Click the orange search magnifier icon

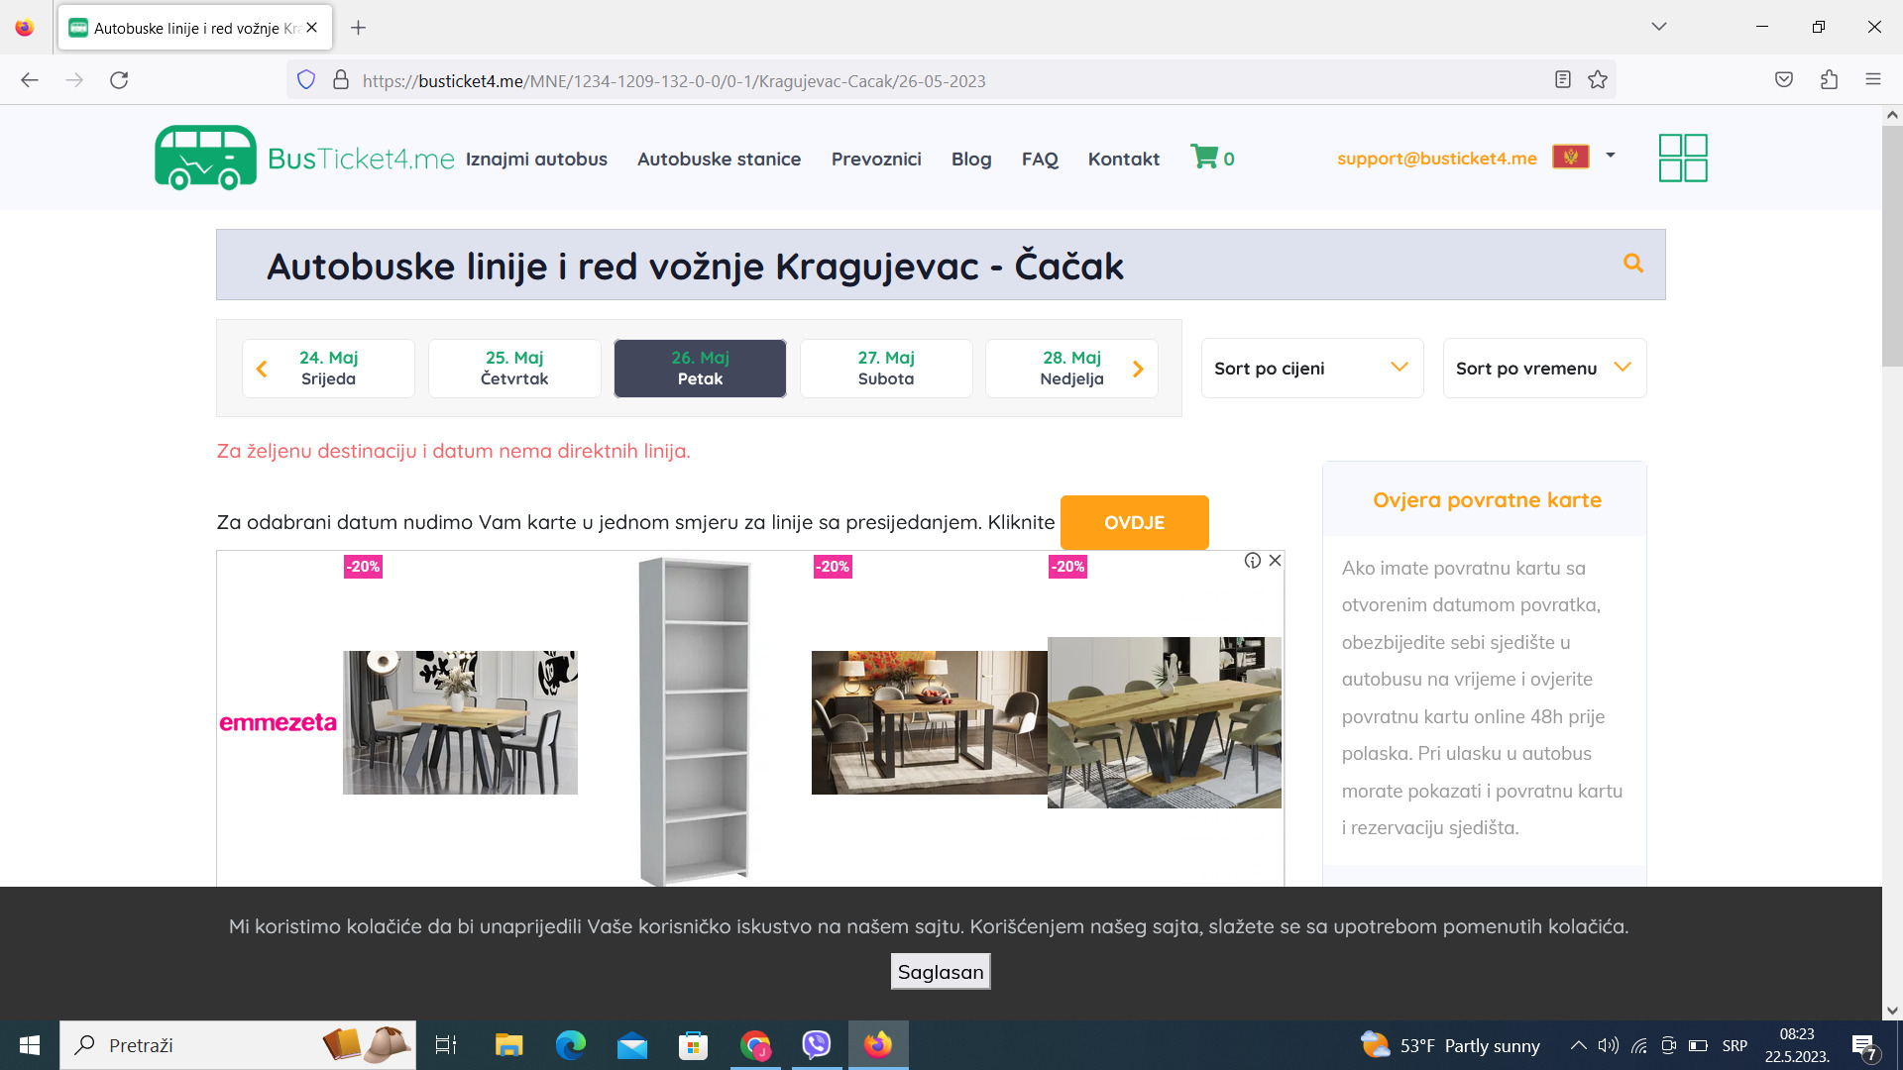1633,264
